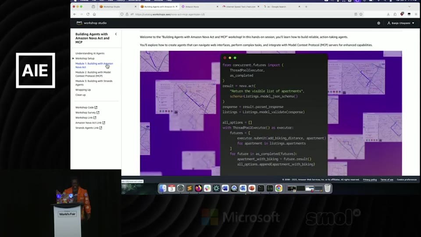Open Google Chrome from the dock
Image resolution: width=421 pixels, height=237 pixels.
(x=279, y=188)
